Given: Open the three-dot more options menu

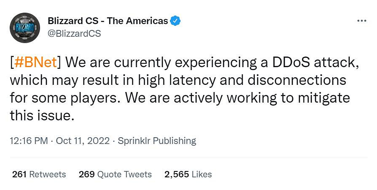Looking at the screenshot, I should point(361,21).
